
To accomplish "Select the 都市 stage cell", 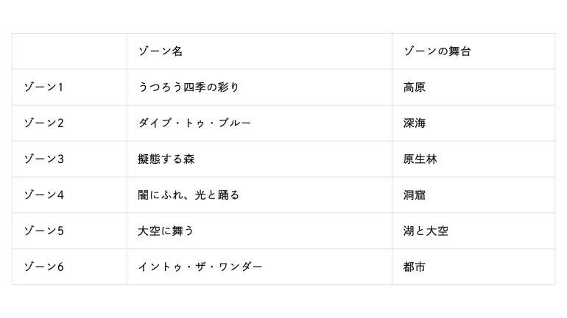I will 415,267.
